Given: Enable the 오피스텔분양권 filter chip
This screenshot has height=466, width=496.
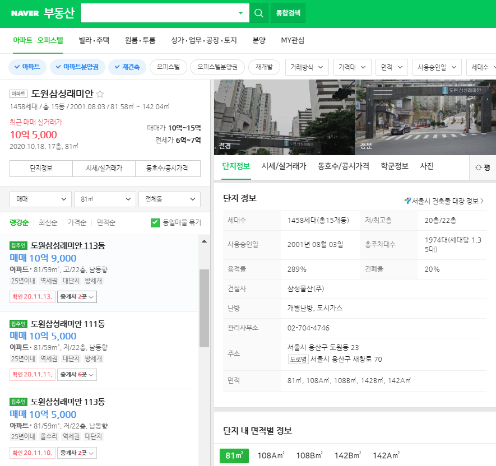Looking at the screenshot, I should [217, 67].
